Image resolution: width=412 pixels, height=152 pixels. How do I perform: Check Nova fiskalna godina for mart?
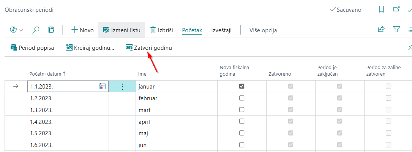click(x=242, y=110)
